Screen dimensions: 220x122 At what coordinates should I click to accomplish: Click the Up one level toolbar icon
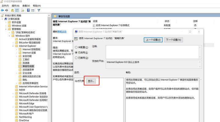13,10
